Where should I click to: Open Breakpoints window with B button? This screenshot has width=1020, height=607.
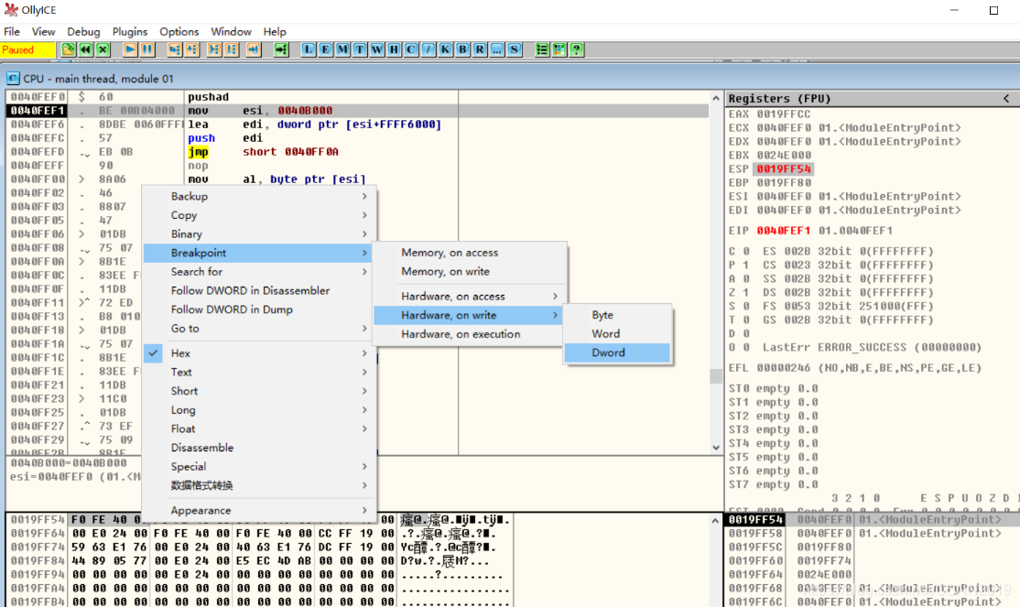point(462,49)
